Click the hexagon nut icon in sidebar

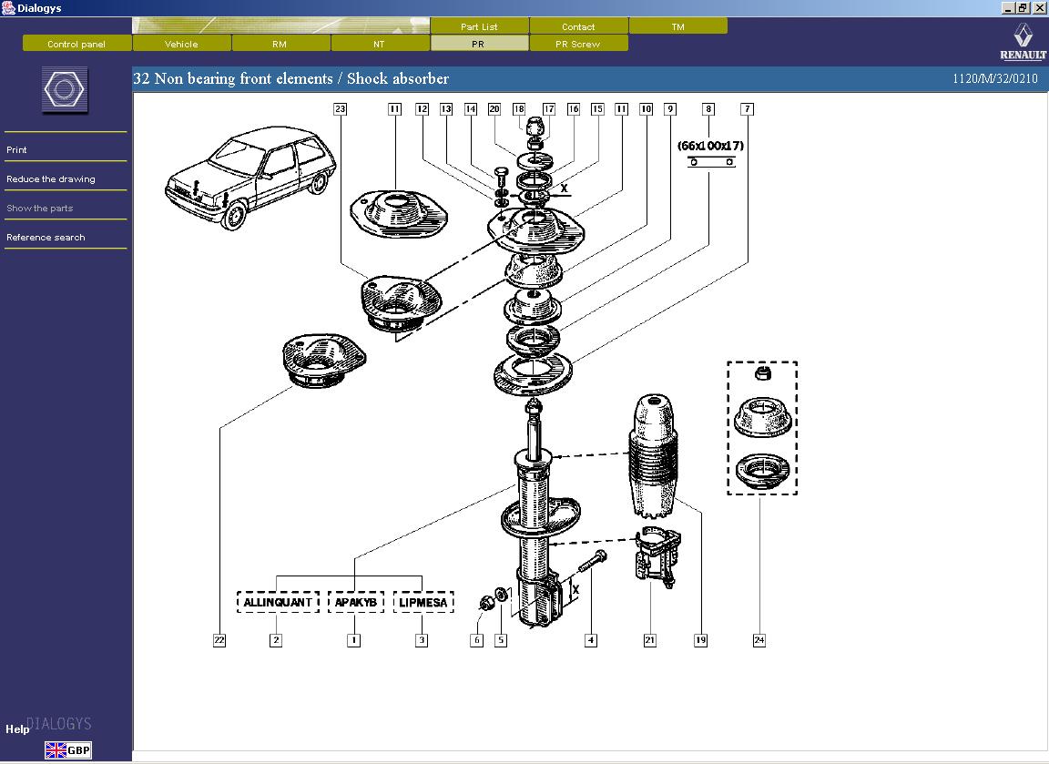click(65, 89)
